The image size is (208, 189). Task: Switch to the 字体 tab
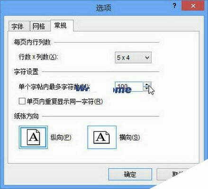18,26
